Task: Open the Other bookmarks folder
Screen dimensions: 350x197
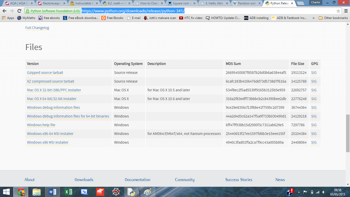Action: (x=333, y=18)
